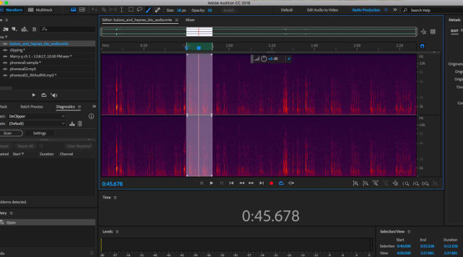The image size is (463, 257).
Task: Open the Files panel search filter
Action: click(44, 29)
